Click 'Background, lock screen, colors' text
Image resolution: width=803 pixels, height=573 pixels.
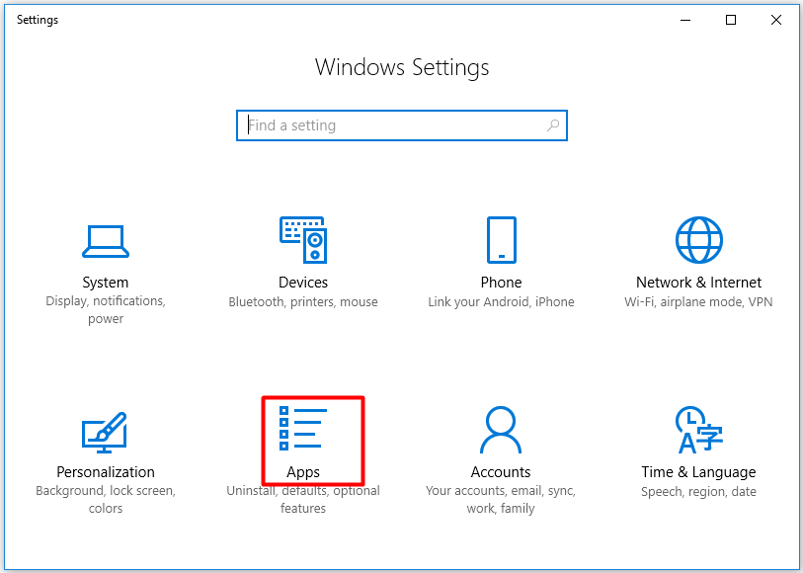(106, 499)
